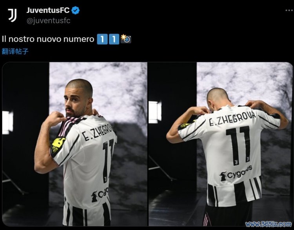This screenshot has height=230, width=294.
Task: Click the studio light in the left photo
Action: coord(7,123)
